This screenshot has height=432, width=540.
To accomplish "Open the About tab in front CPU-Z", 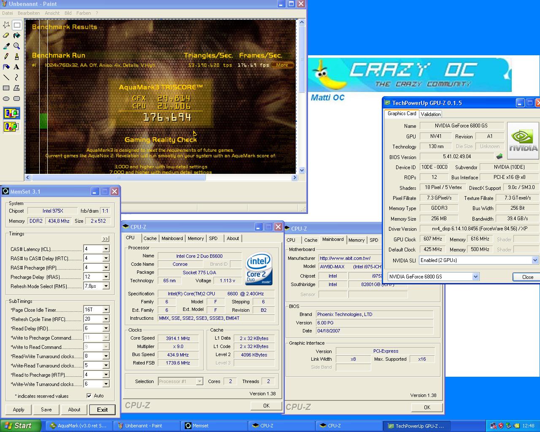I will [x=233, y=238].
